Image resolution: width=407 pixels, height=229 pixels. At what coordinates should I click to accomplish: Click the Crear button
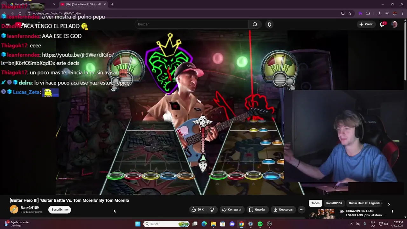pyautogui.click(x=366, y=24)
